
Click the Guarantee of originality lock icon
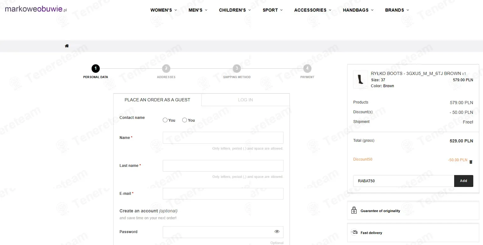point(354,210)
